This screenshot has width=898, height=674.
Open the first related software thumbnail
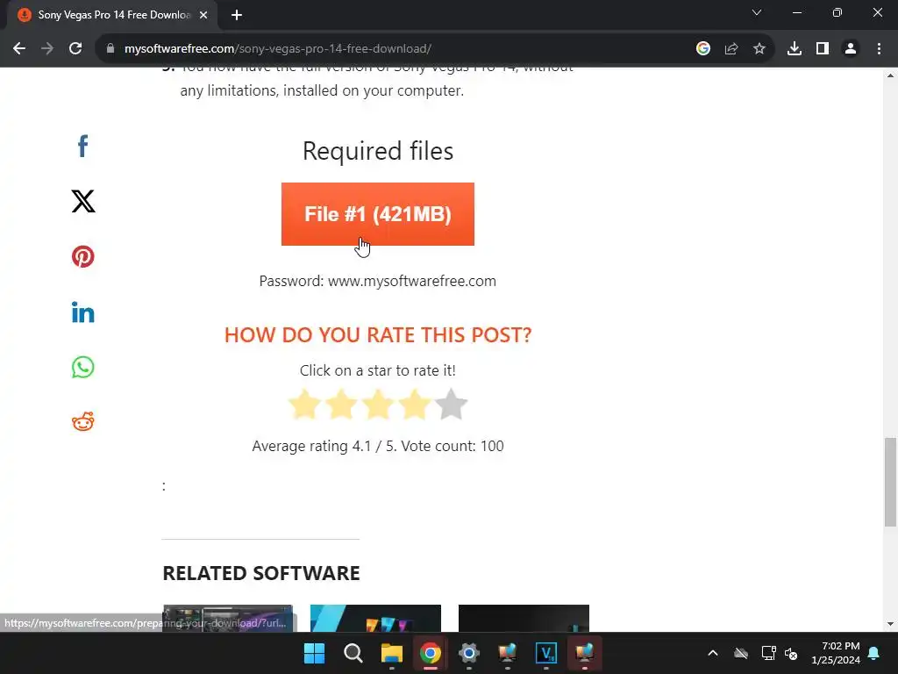pos(228,619)
